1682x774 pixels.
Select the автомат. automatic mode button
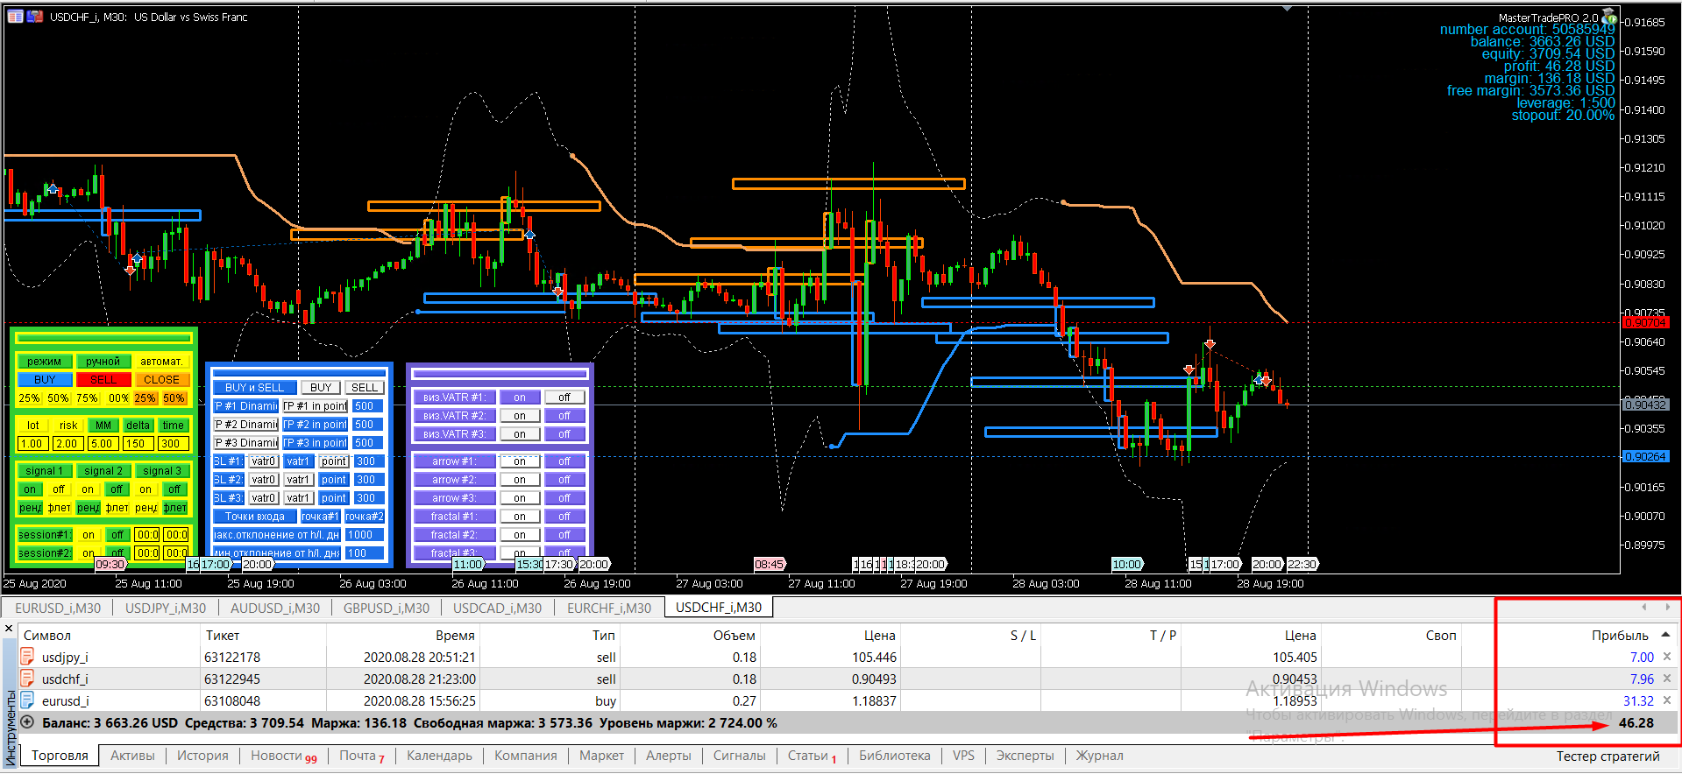[161, 362]
